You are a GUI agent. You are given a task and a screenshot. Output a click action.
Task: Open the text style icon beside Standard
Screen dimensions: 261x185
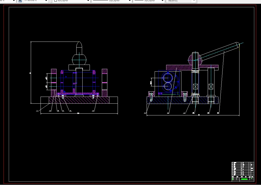(x=20, y=1)
